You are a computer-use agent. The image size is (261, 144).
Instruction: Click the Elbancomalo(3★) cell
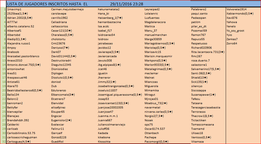tap(63, 94)
